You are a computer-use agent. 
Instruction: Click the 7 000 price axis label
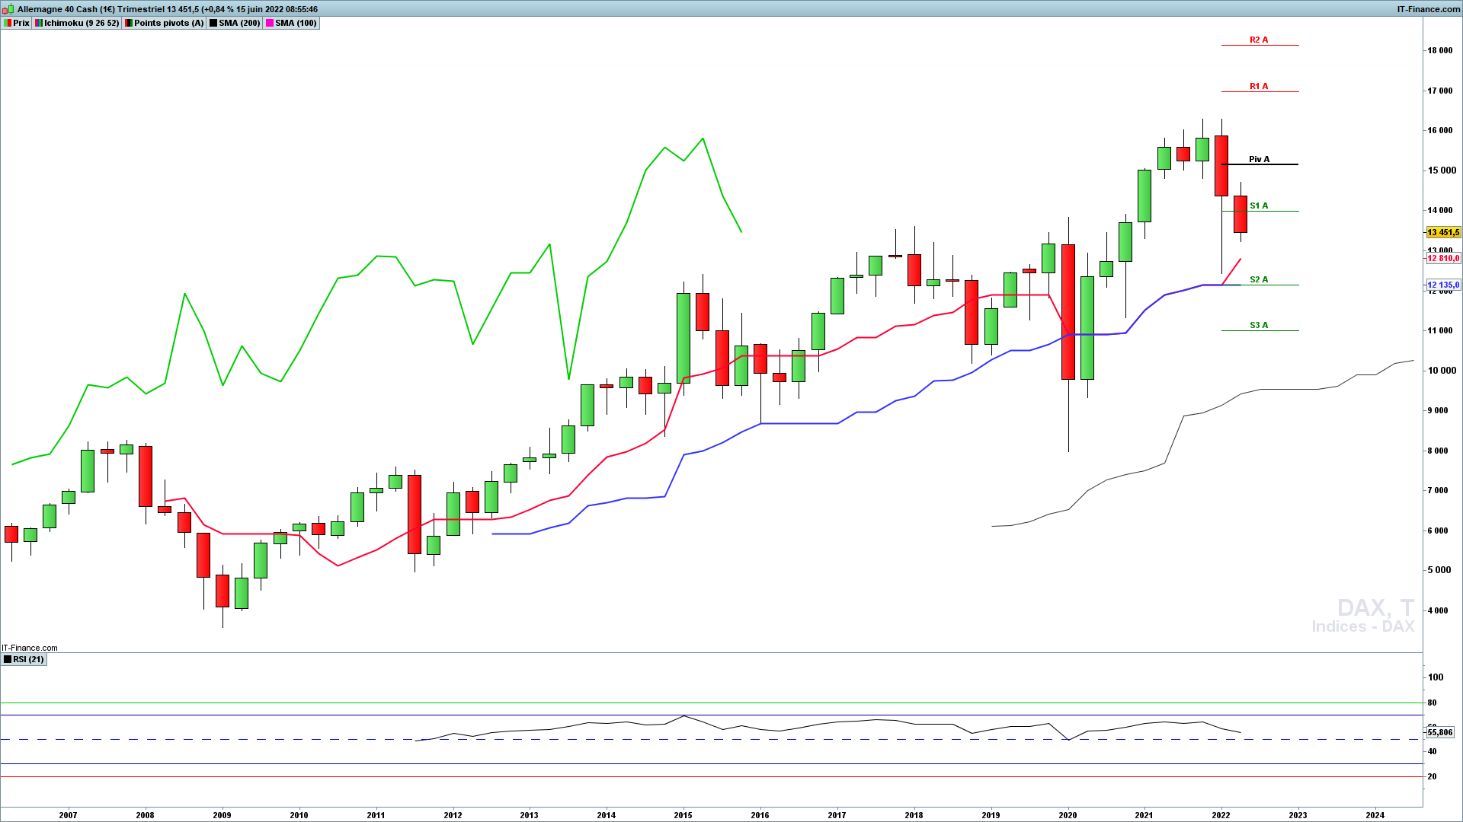tap(1437, 490)
